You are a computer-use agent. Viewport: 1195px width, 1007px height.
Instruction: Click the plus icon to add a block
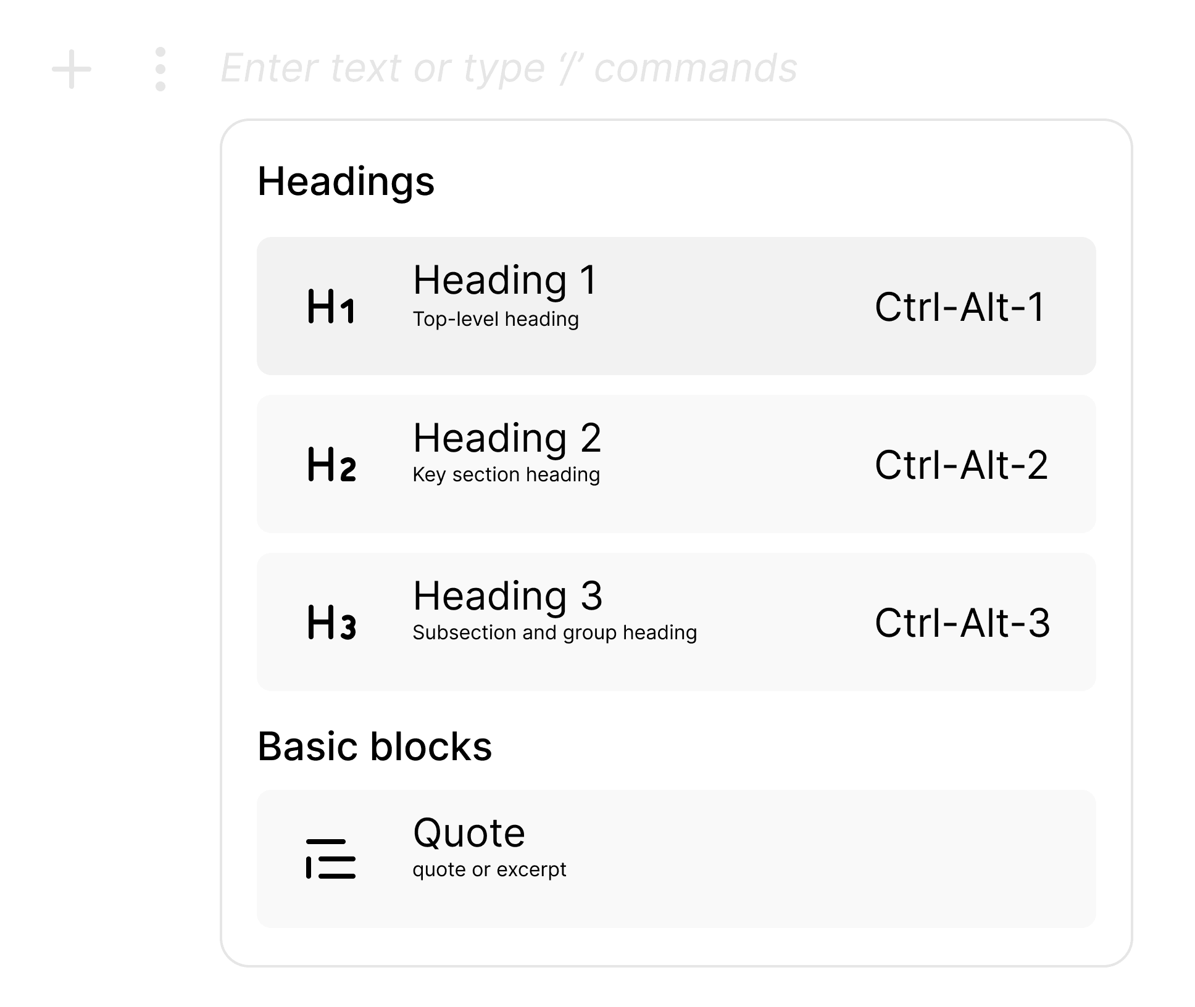point(72,69)
